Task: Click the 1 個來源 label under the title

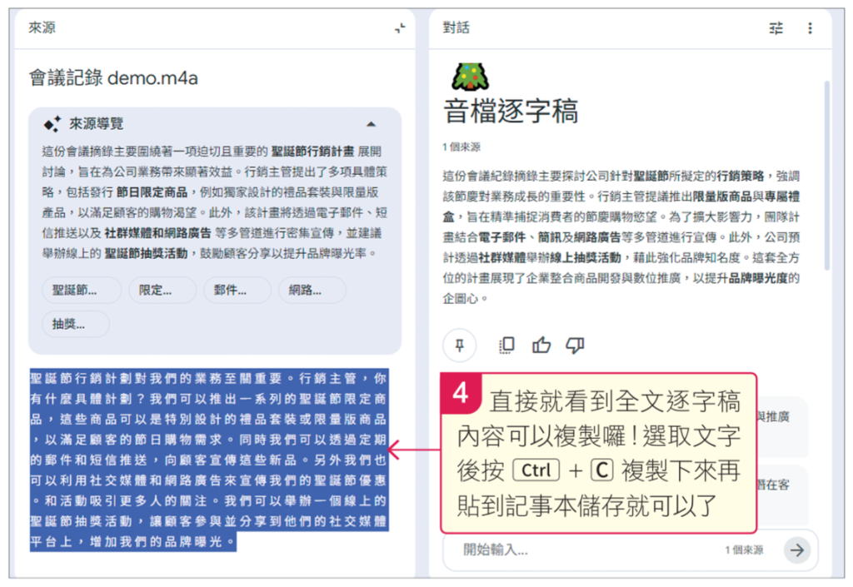Action: (x=461, y=147)
